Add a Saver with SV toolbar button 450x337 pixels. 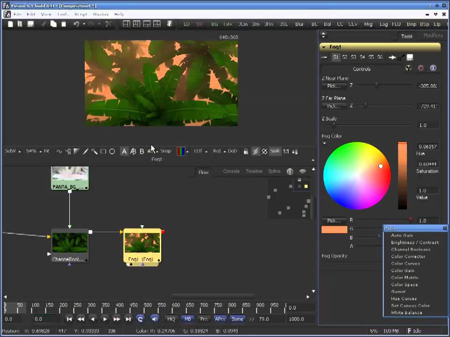200,24
